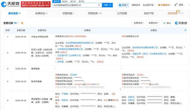190x110 pixels.
Task: Click the info icon next to 历史信息
Action: click(183, 13)
